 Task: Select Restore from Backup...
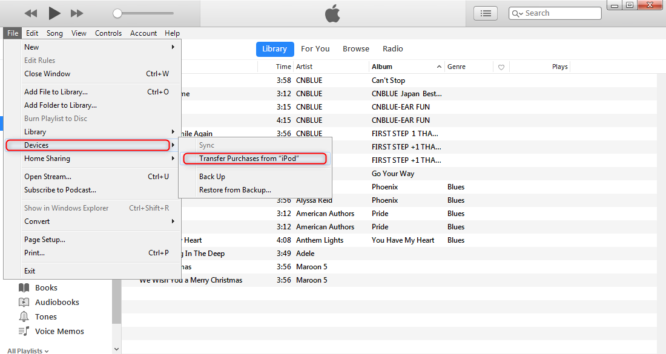(255, 190)
